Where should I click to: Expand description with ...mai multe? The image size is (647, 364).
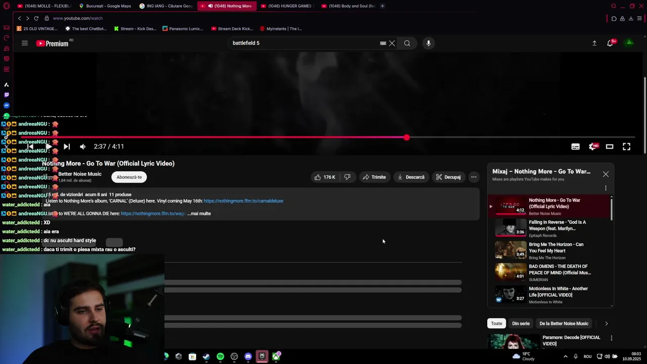coord(199,213)
